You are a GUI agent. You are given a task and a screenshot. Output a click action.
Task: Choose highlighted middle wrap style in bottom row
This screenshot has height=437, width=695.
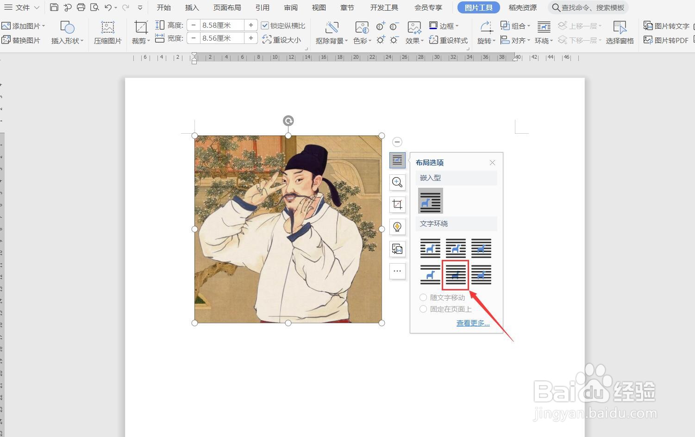point(456,275)
